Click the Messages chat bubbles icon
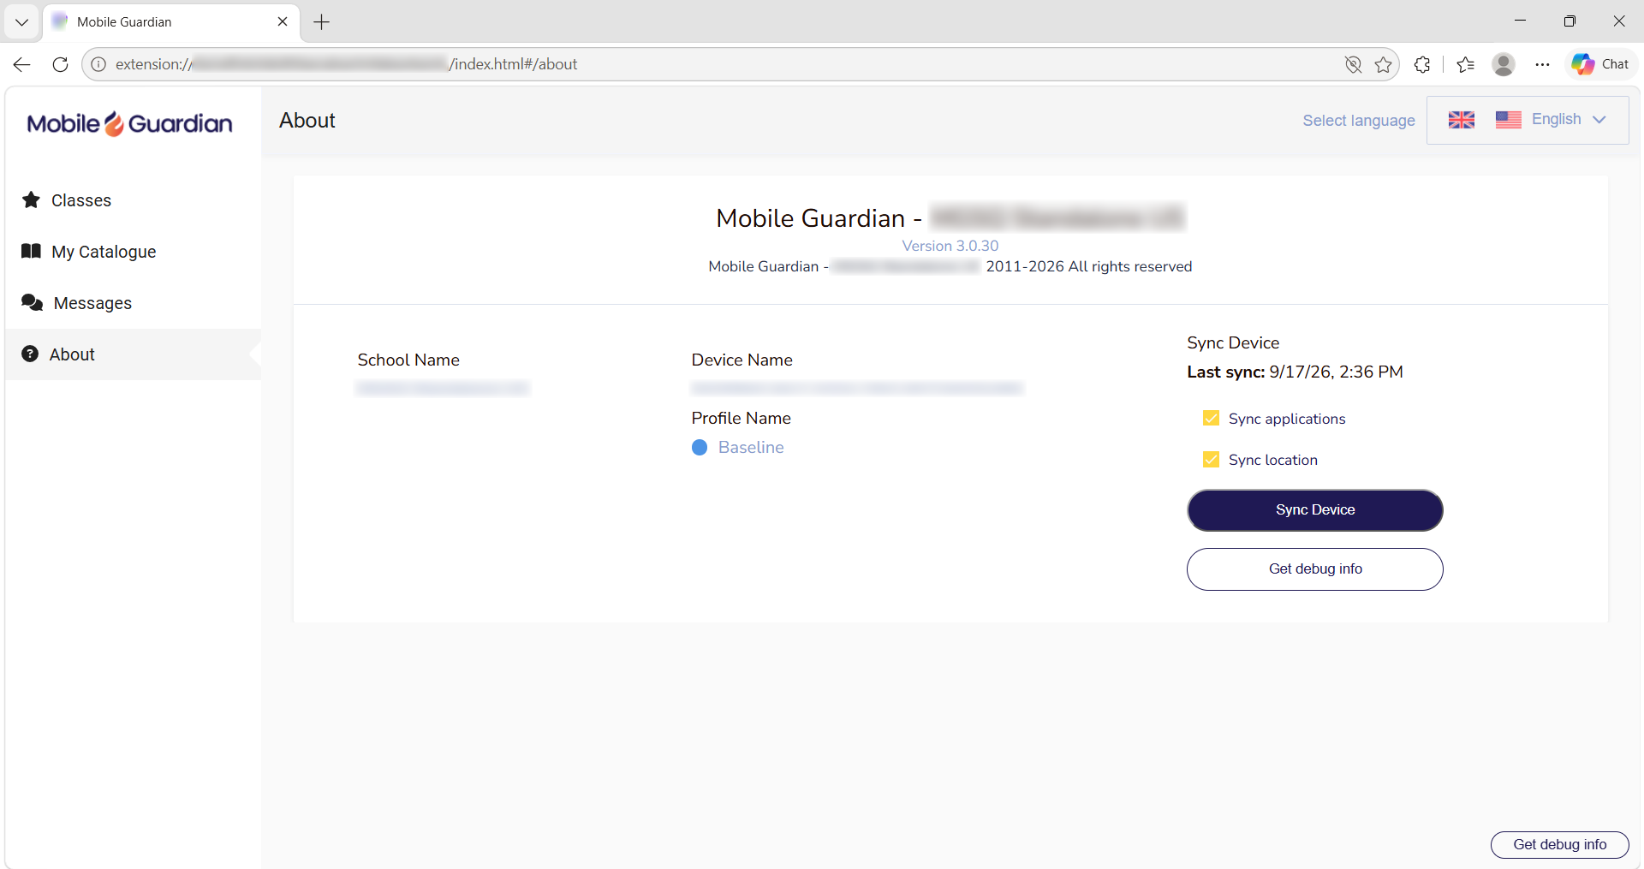 (33, 302)
